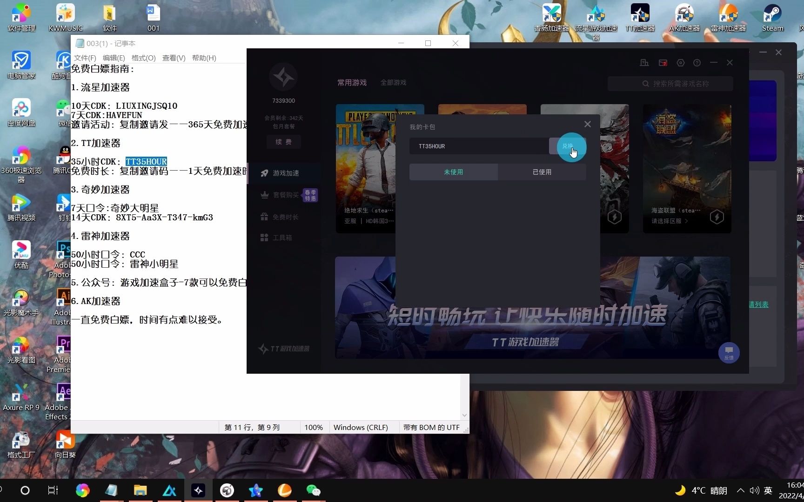
Task: Click Notepad scrollbar down arrow
Action: tap(464, 416)
